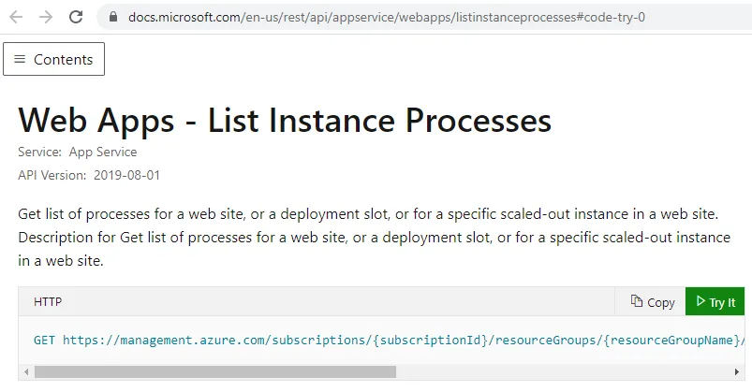Go forward with the browser forward arrow
The image size is (752, 392).
tap(46, 17)
